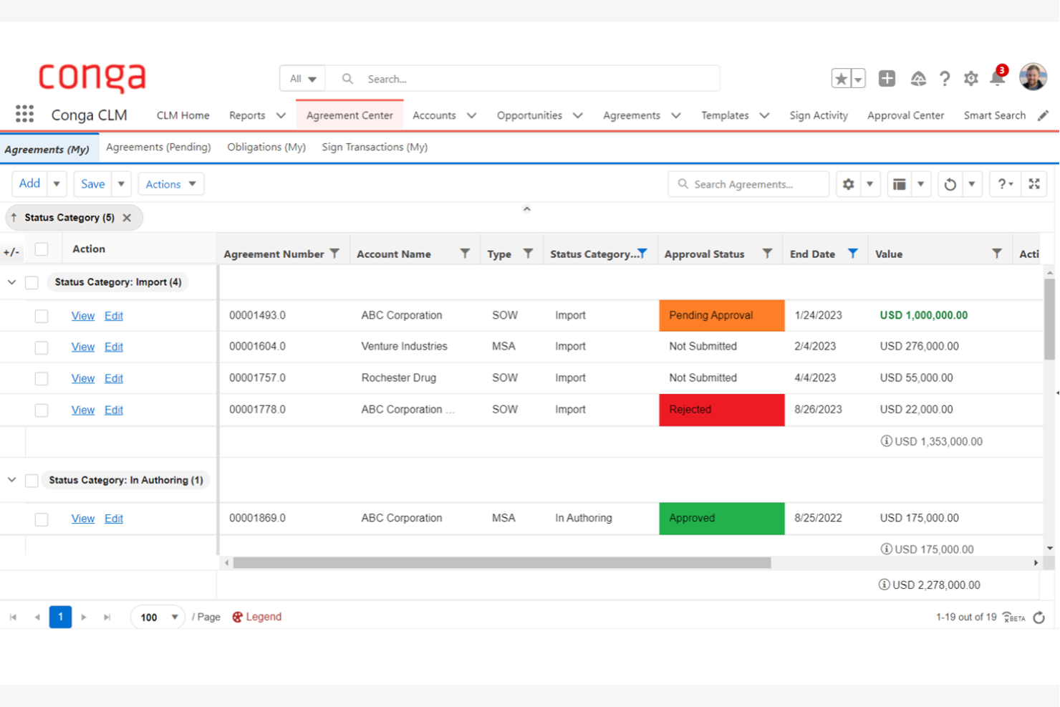Filter the Agreement Number column
This screenshot has width=1060, height=707.
334,254
